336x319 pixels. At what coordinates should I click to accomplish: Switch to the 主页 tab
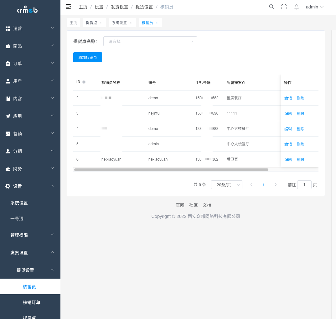coord(73,23)
